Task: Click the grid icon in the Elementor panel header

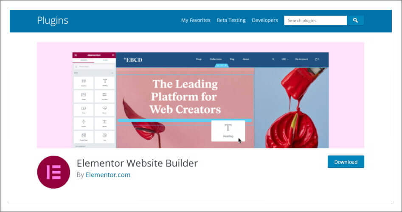Action: [x=113, y=55]
